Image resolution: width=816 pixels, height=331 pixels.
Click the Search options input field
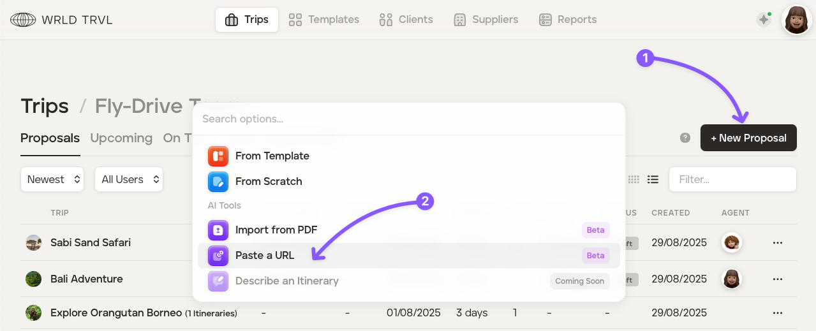tap(408, 119)
